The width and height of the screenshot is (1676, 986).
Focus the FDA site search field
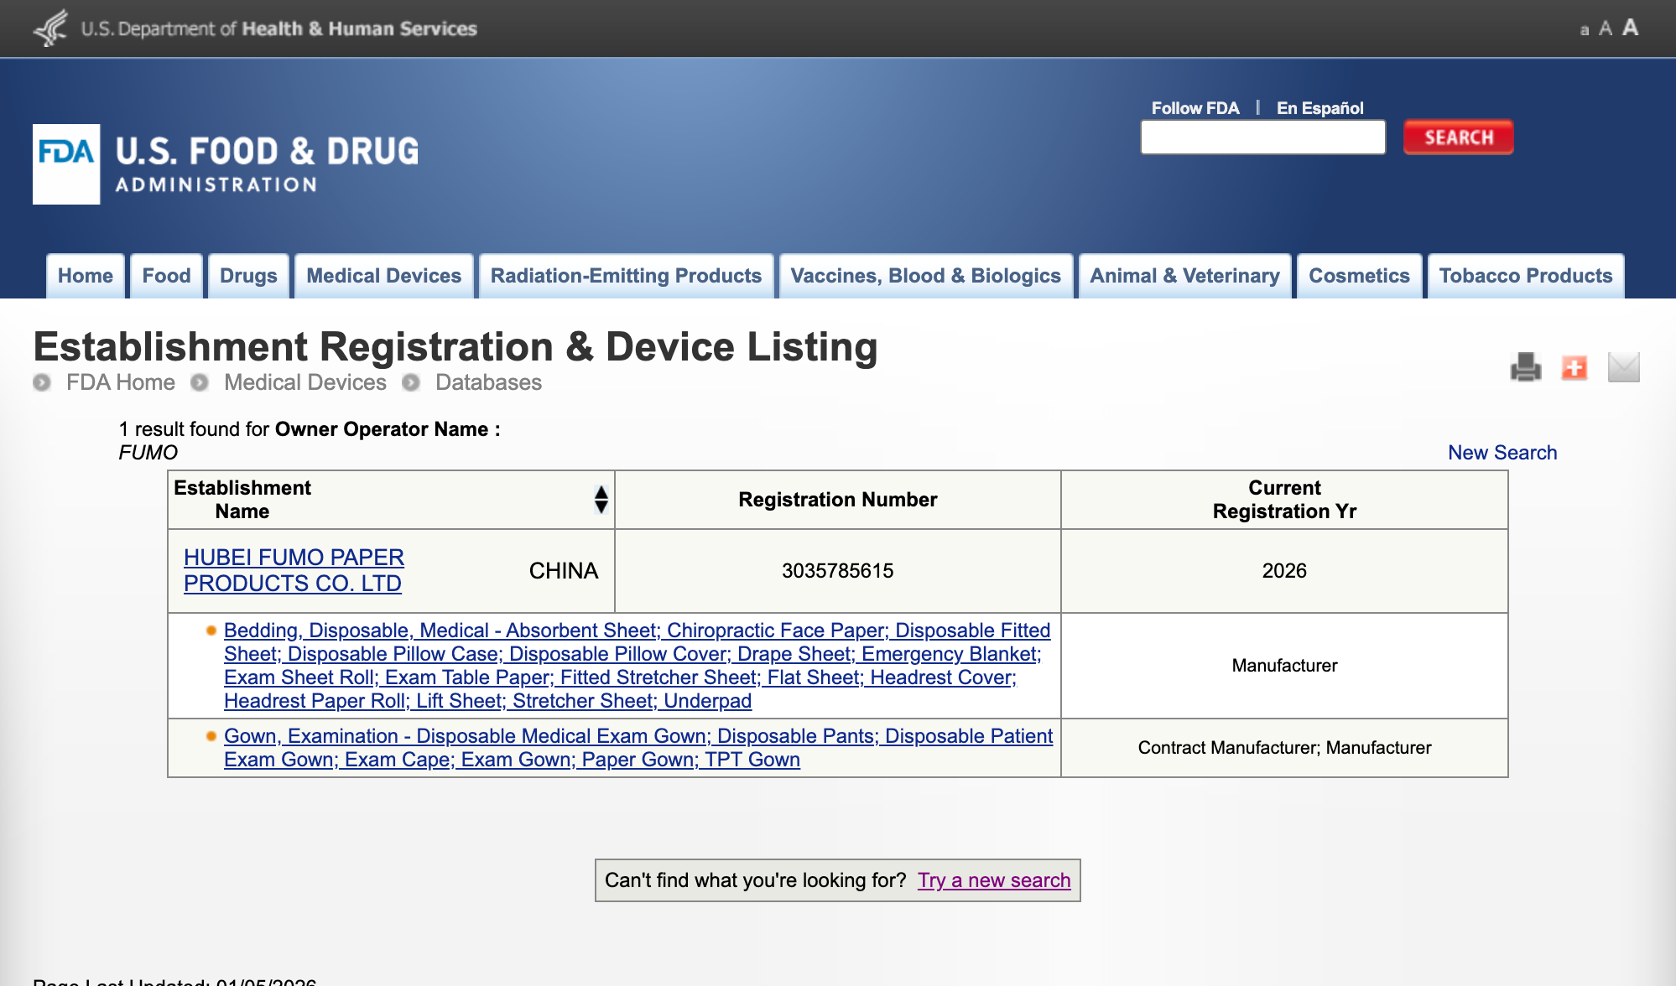[x=1262, y=138]
